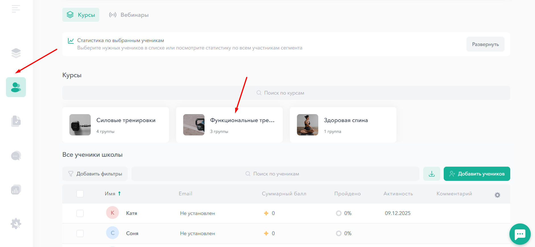Image resolution: width=535 pixels, height=247 pixels.
Task: Open the homework document icon in sidebar
Action: pyautogui.click(x=16, y=121)
